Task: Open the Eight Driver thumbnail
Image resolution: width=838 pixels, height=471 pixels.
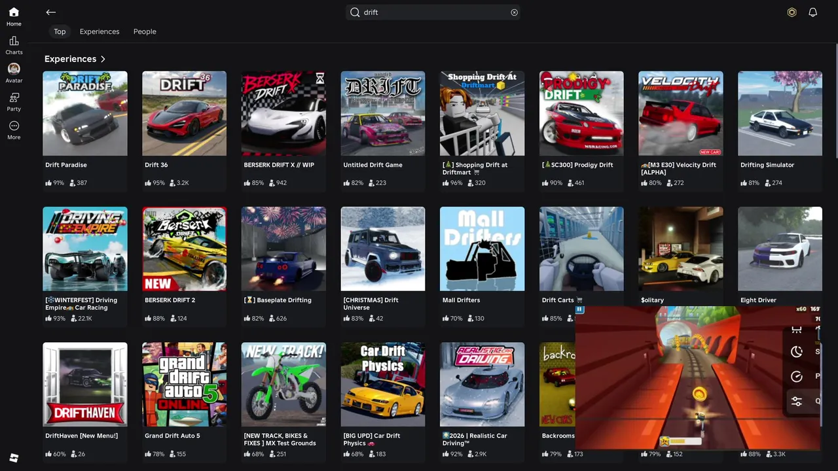Action: pyautogui.click(x=780, y=249)
